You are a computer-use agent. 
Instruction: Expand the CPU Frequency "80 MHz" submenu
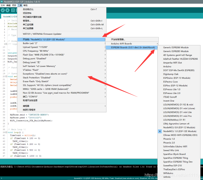pos(62,51)
